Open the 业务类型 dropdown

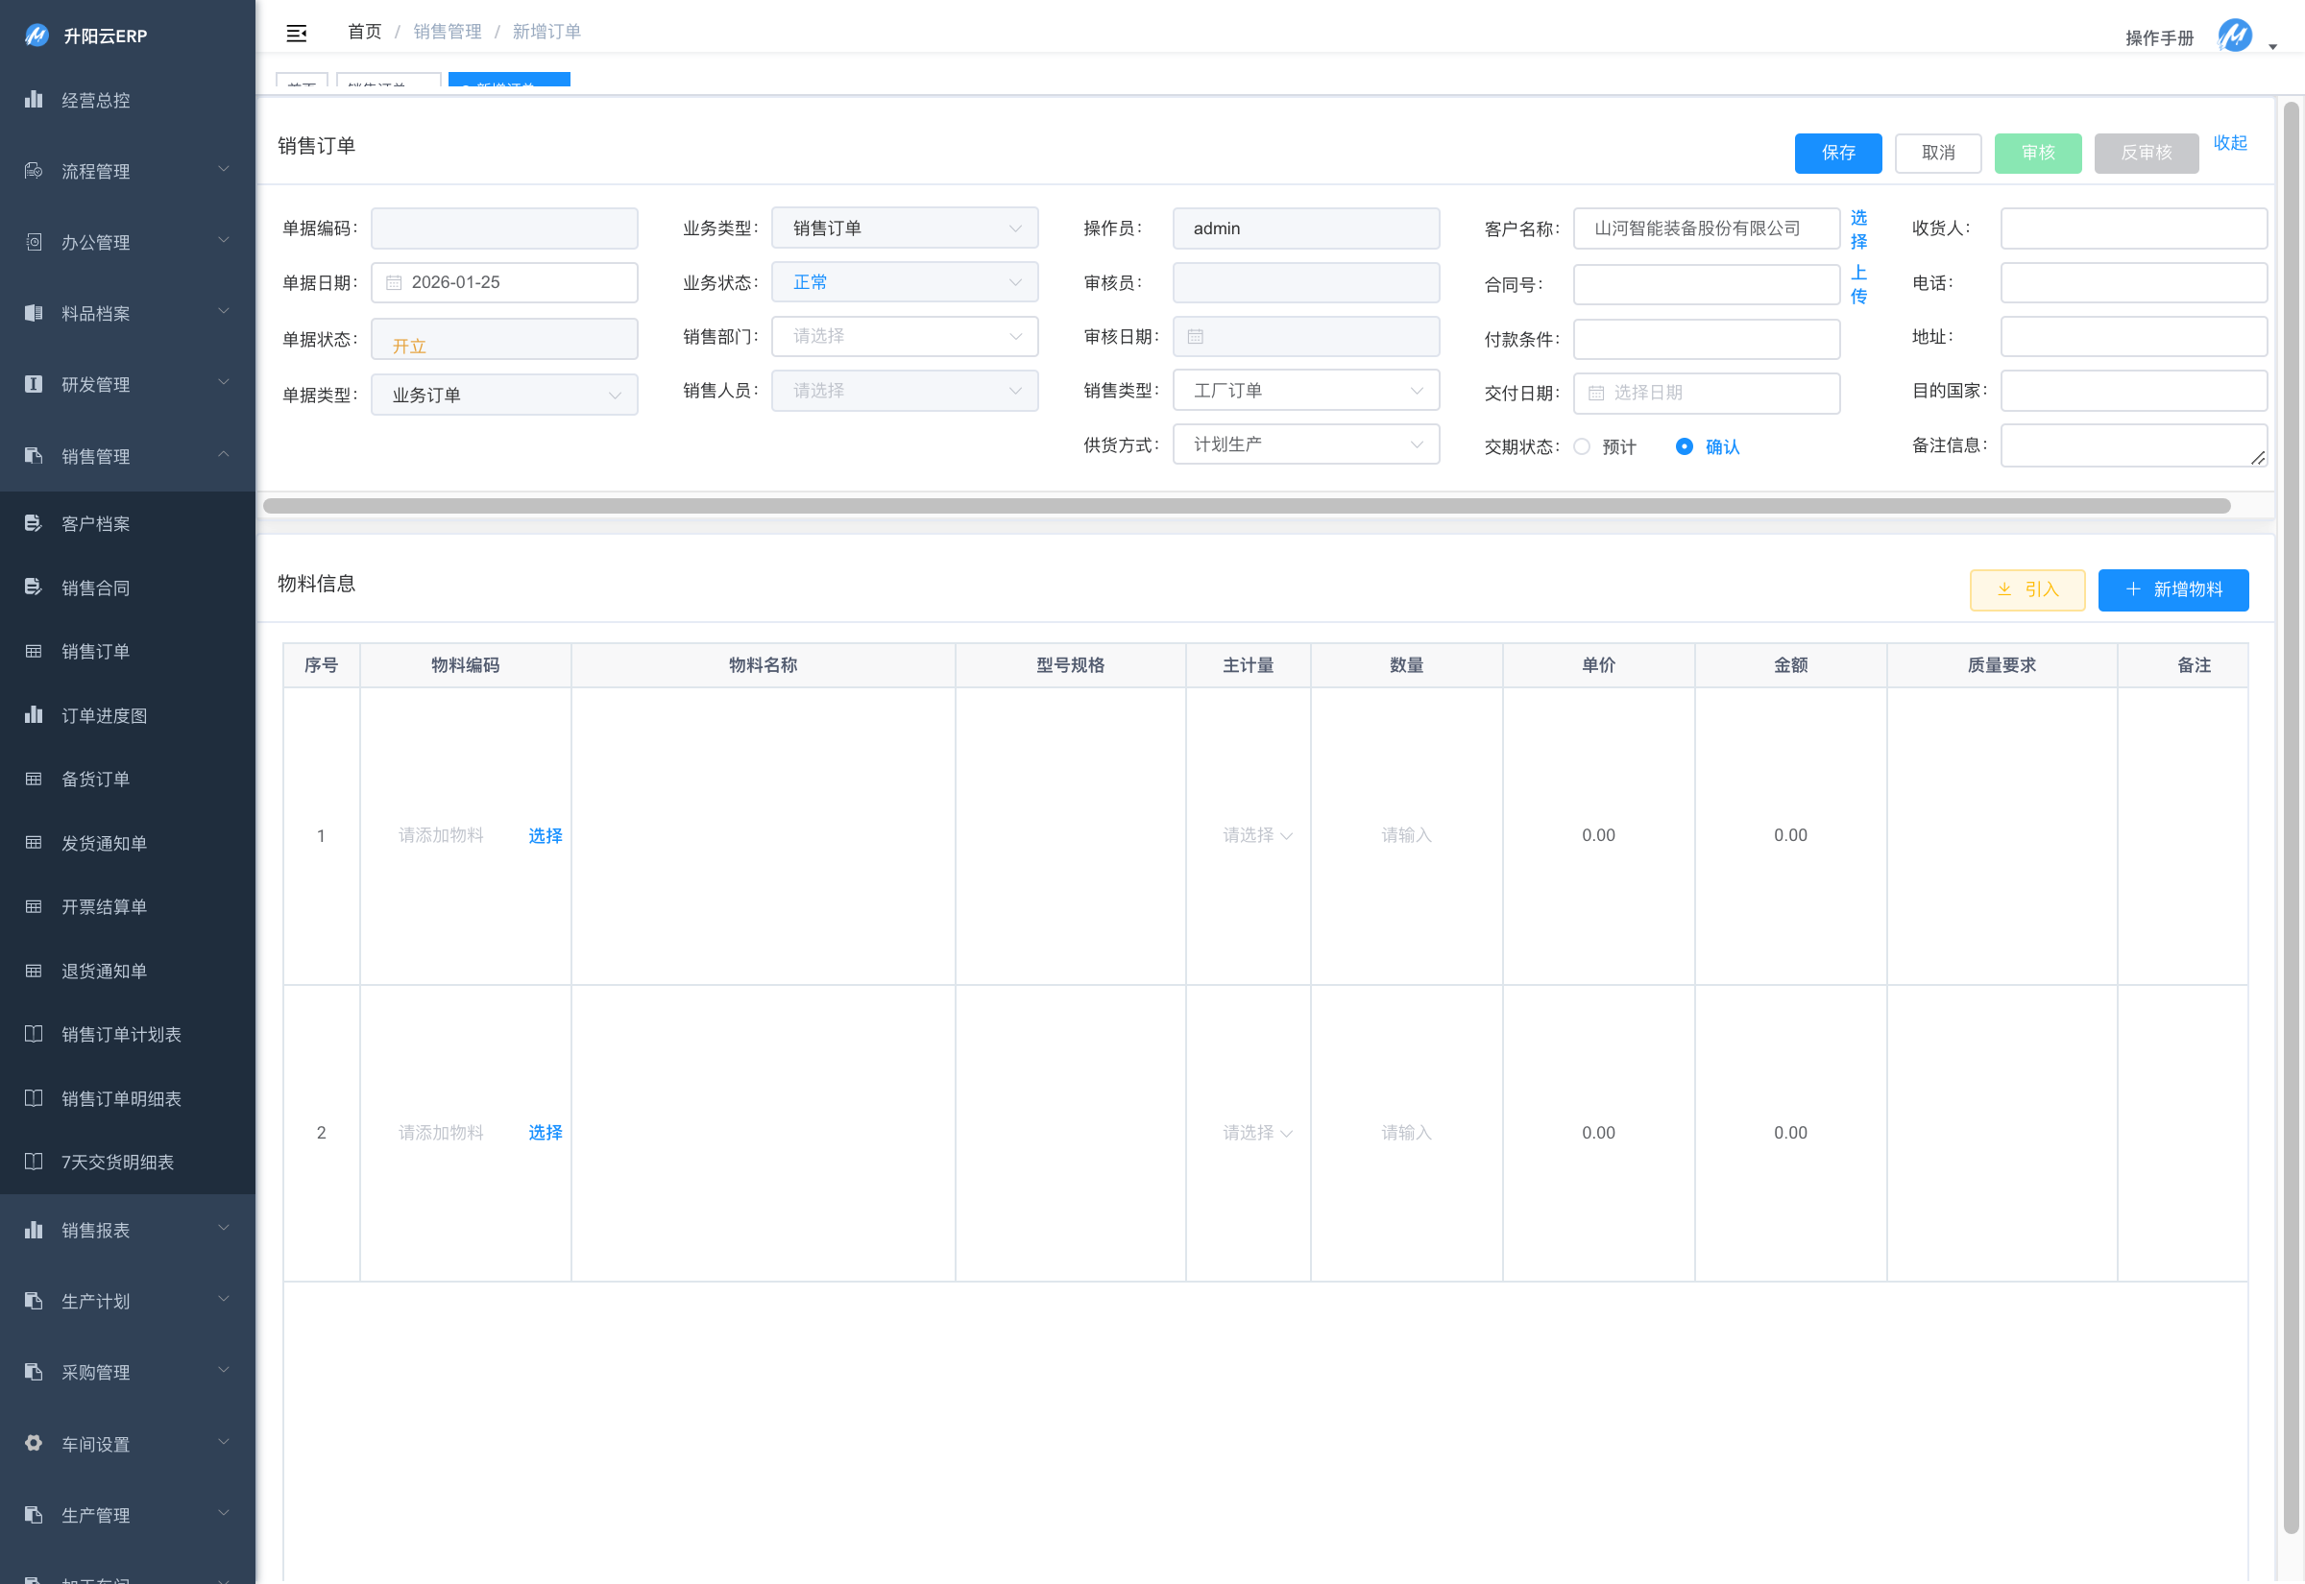pos(905,228)
